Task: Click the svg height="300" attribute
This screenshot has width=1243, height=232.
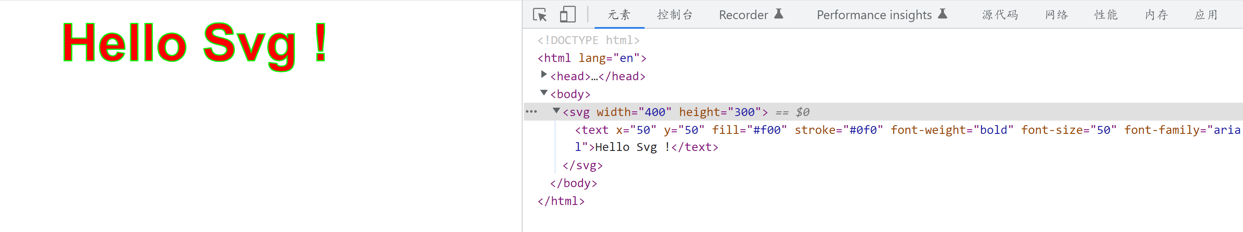Action: coord(720,112)
